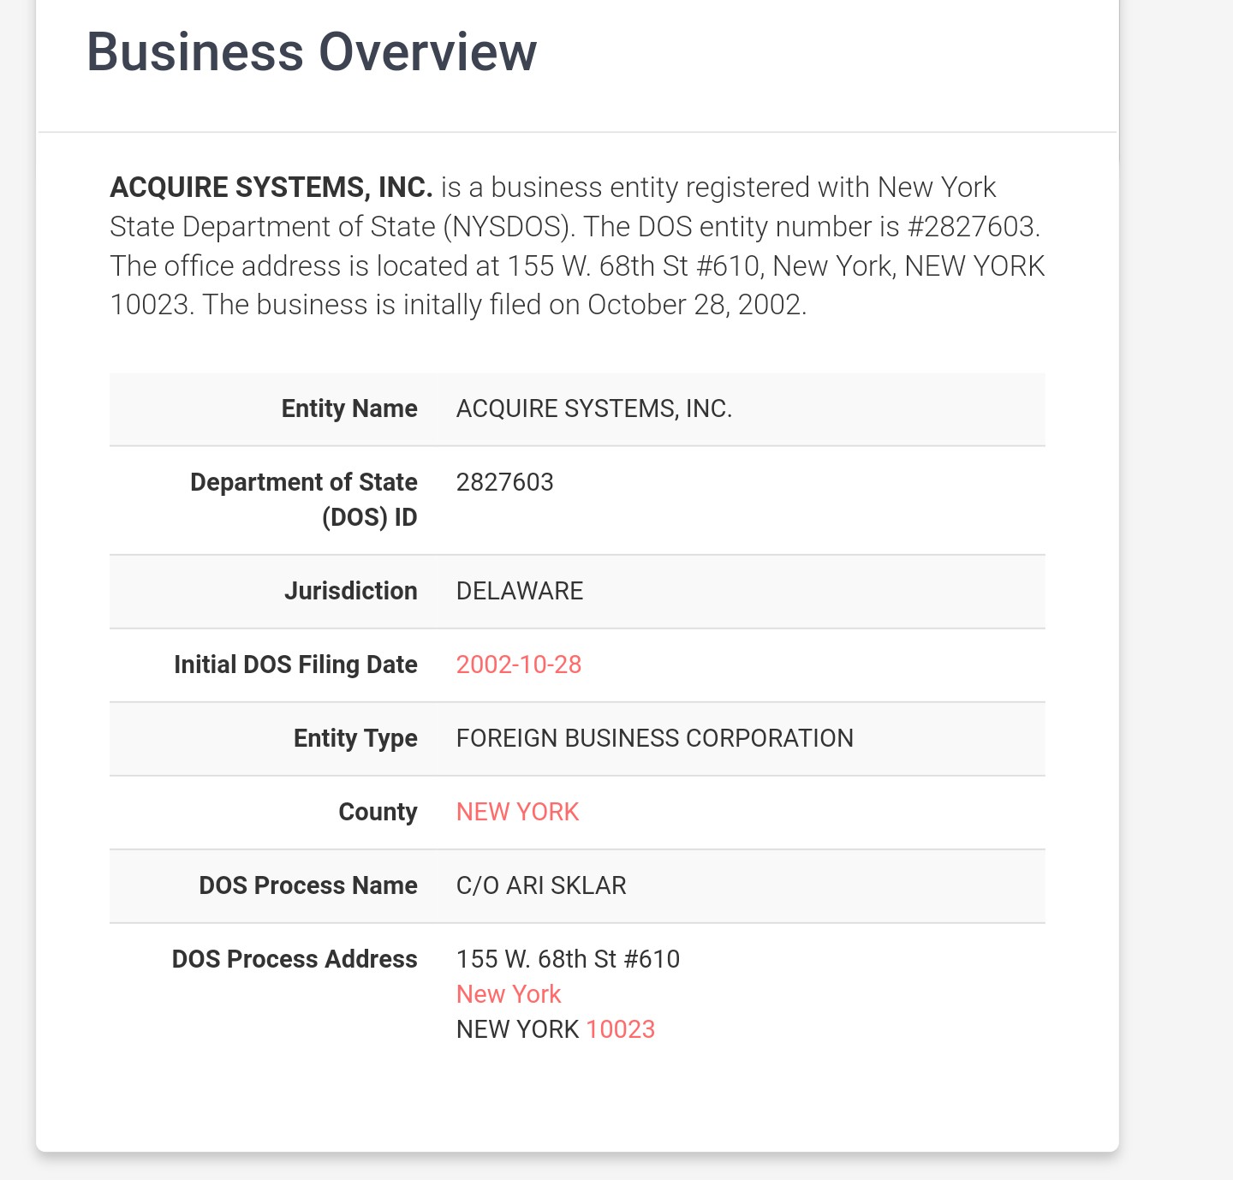Screen dimensions: 1233x1180
Task: Click the Entity Type row label
Action: pos(355,738)
